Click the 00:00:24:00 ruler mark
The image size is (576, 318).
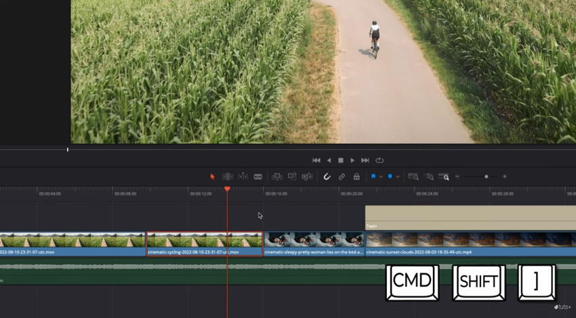click(x=427, y=194)
